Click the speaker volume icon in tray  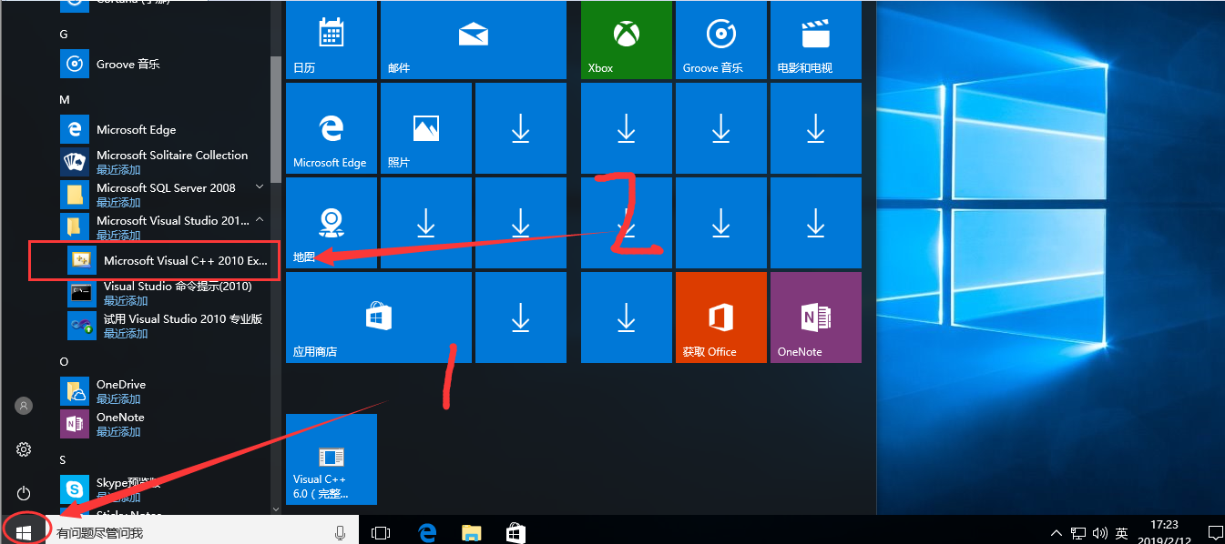coord(1099,533)
